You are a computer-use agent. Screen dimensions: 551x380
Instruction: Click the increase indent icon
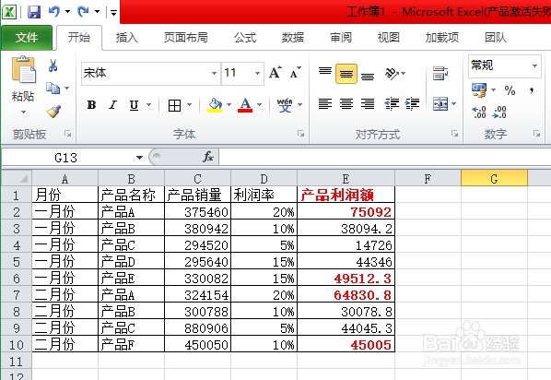point(412,104)
